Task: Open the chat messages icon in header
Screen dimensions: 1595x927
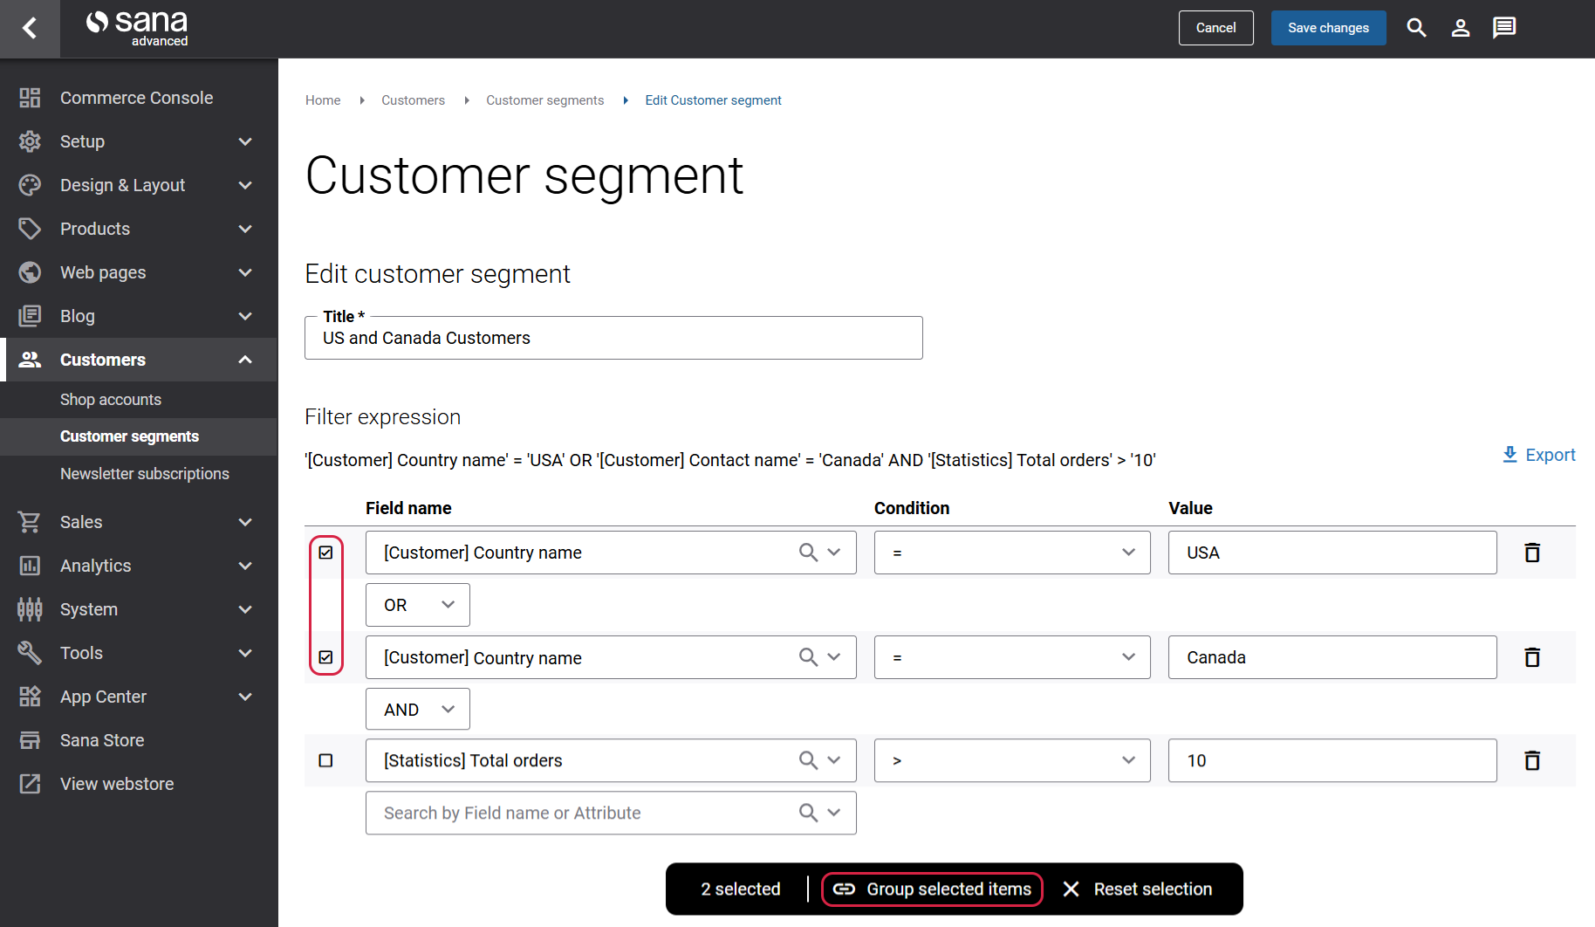Action: (1503, 28)
